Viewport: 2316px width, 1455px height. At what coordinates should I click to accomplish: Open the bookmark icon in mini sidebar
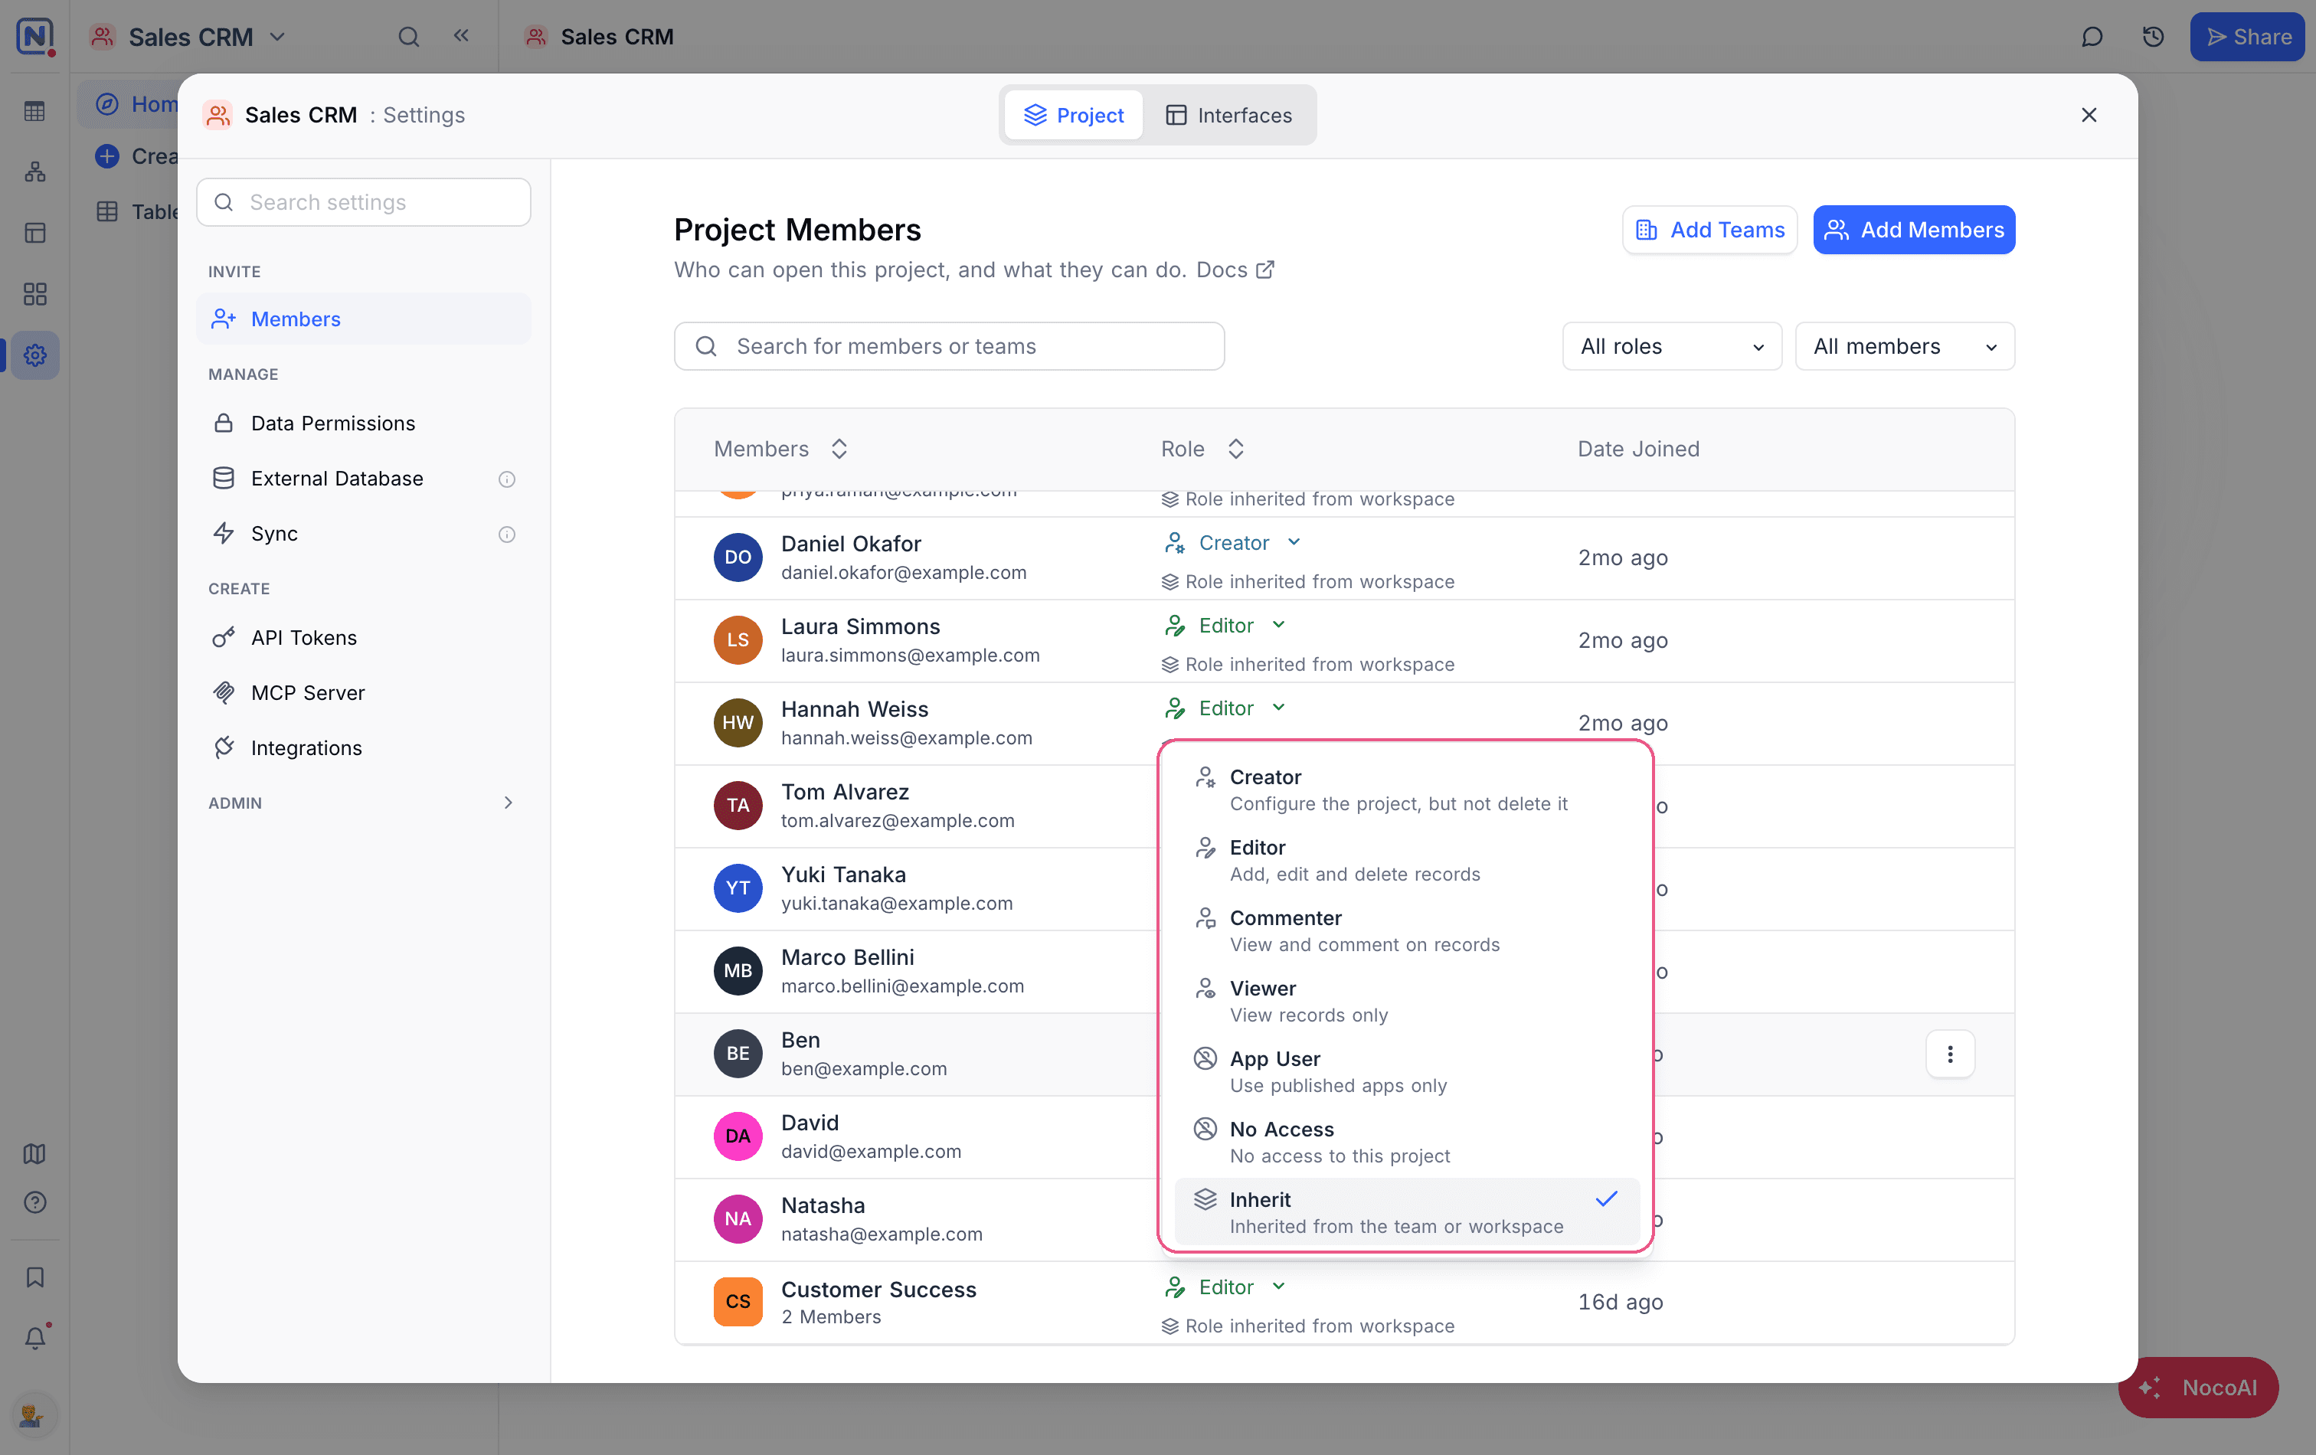(x=34, y=1277)
